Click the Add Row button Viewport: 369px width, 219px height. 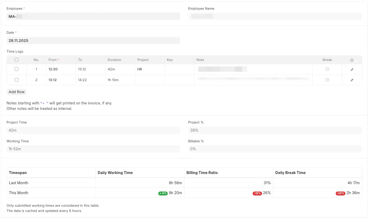click(17, 92)
